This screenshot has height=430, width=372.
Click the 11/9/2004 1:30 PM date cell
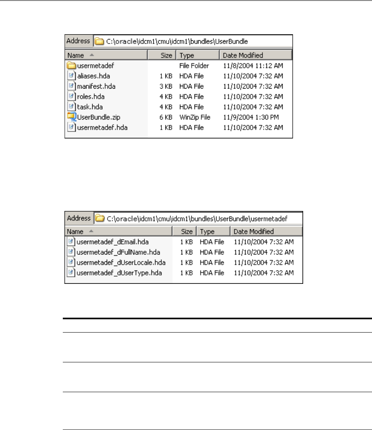(x=251, y=118)
